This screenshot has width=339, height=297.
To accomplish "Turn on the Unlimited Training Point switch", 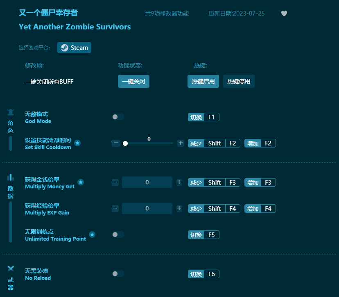I will coord(118,234).
